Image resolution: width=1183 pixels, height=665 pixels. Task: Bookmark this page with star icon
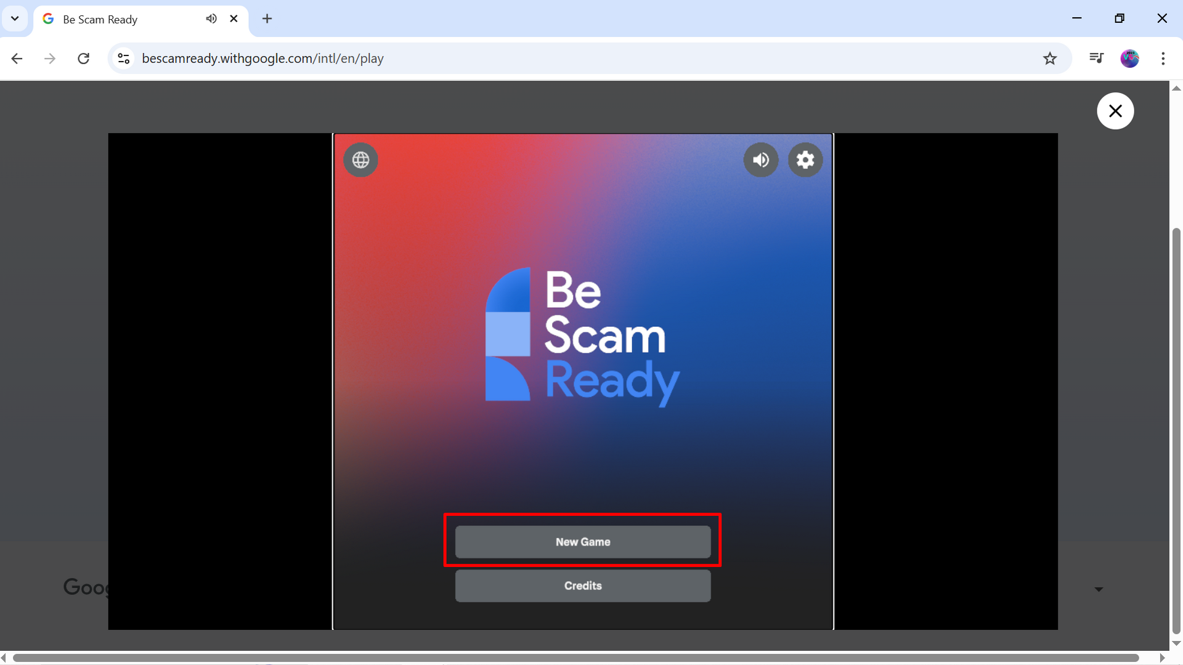[x=1050, y=58]
